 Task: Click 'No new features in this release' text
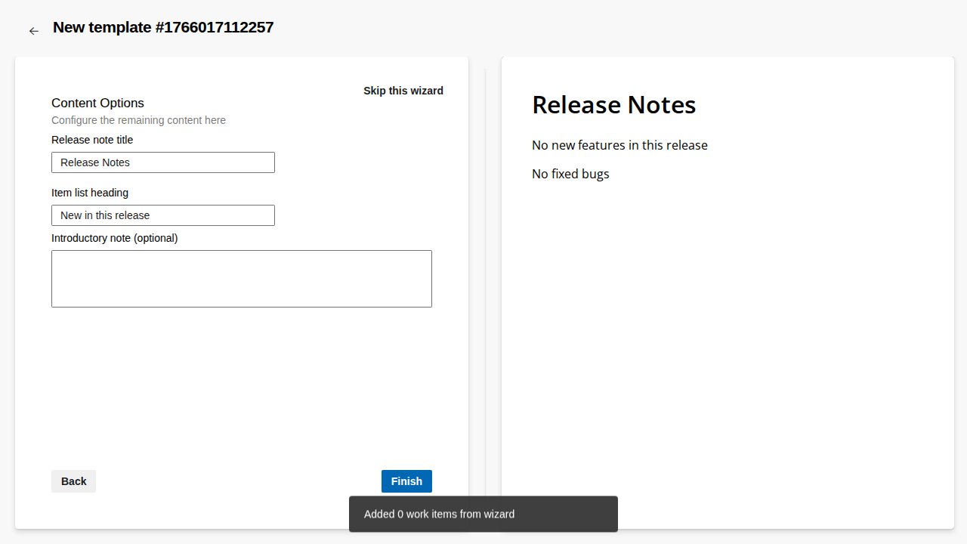tap(619, 145)
